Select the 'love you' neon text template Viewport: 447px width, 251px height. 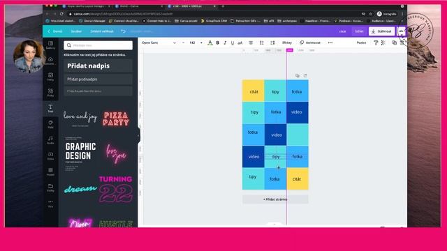116,153
